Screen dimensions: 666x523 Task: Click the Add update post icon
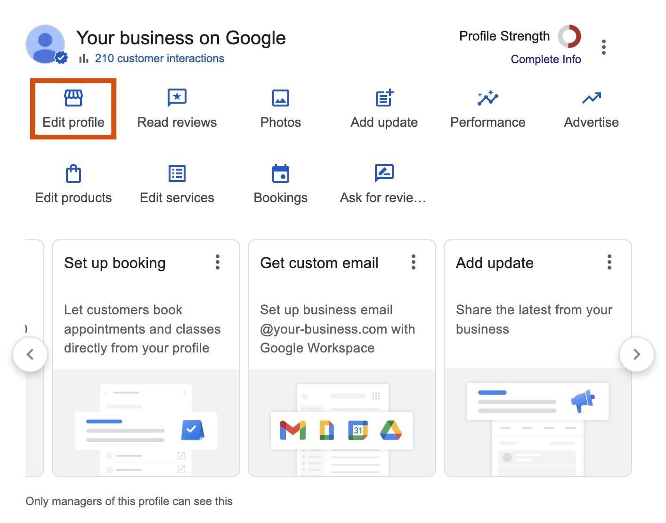click(384, 98)
